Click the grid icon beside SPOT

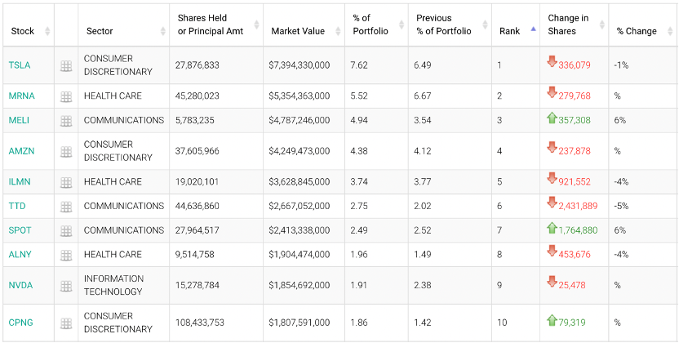(66, 231)
